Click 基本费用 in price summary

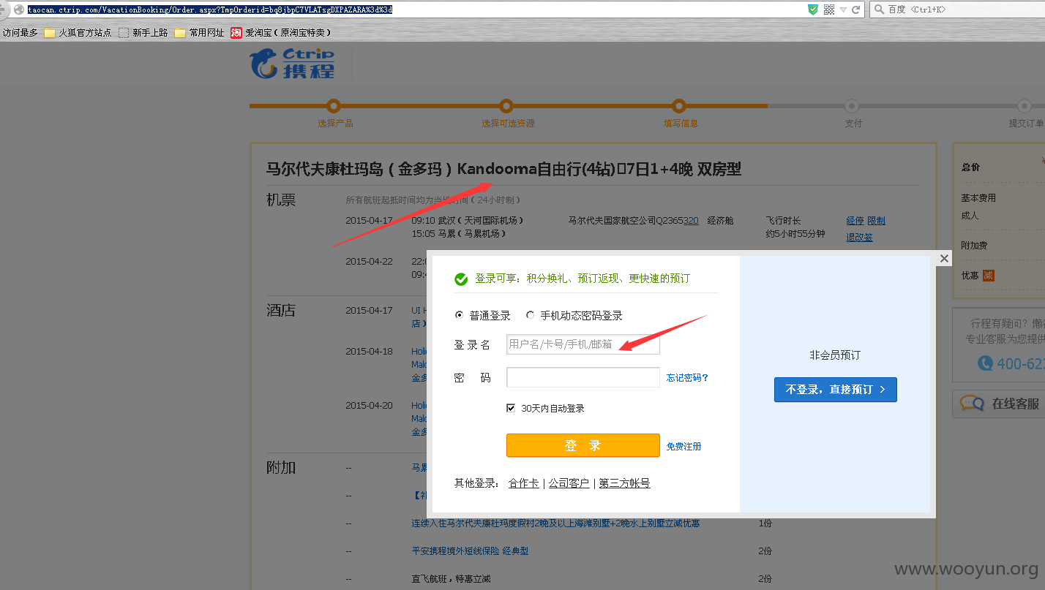pyautogui.click(x=978, y=198)
